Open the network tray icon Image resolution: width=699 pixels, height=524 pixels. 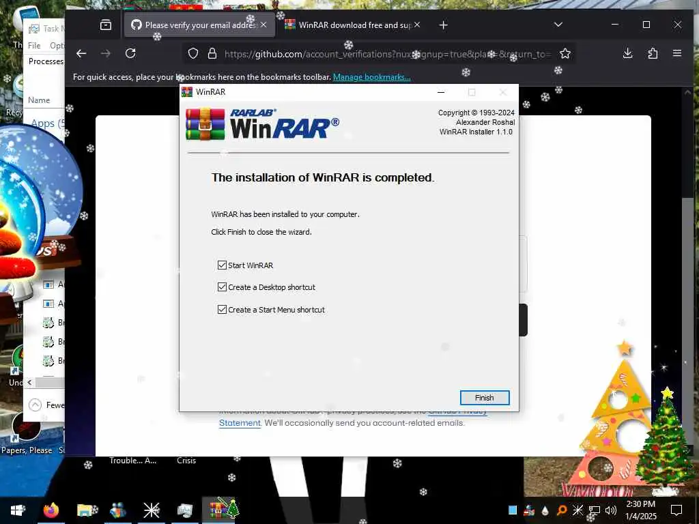tap(595, 510)
